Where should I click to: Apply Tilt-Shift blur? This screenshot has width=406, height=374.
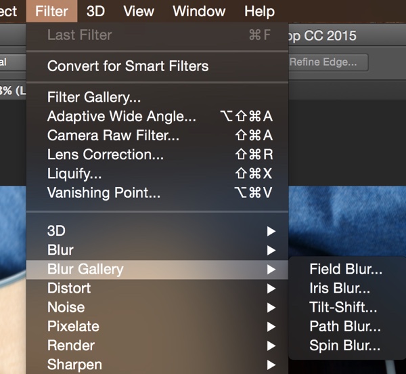[343, 307]
